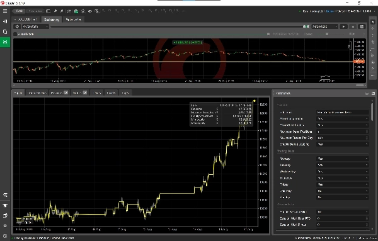This screenshot has height=241, width=378.
Task: Switch to the XAUUSD m1 chart tab
Action: 26,20
